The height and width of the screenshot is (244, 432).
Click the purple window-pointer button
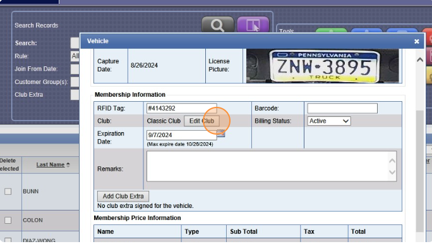[x=253, y=25]
